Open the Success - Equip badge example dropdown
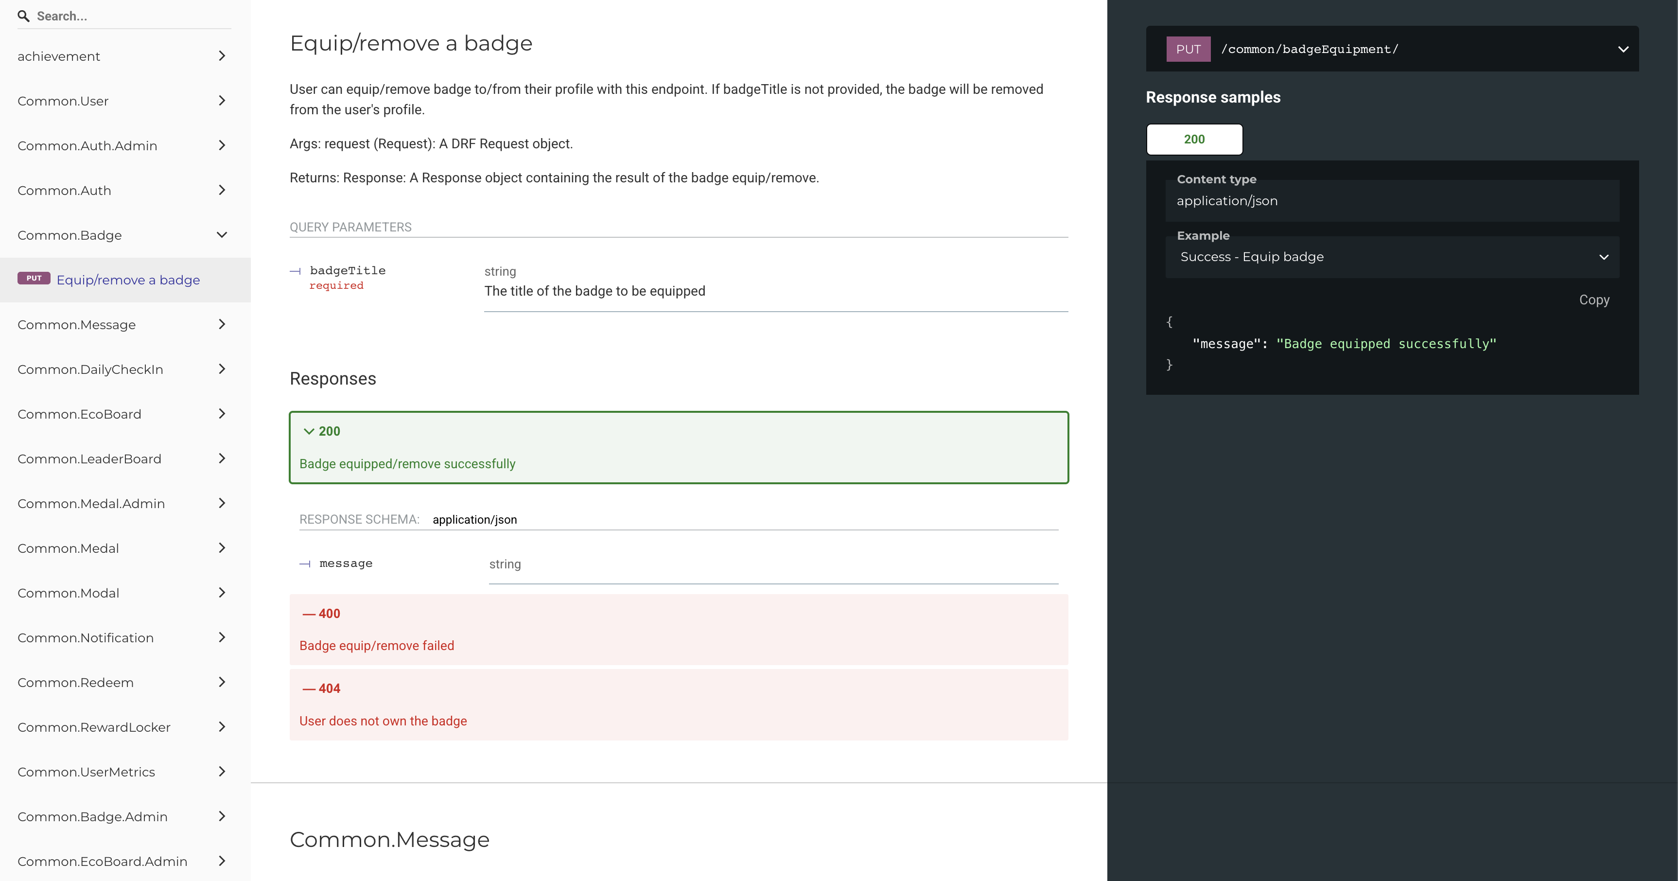The width and height of the screenshot is (1678, 881). click(1392, 257)
